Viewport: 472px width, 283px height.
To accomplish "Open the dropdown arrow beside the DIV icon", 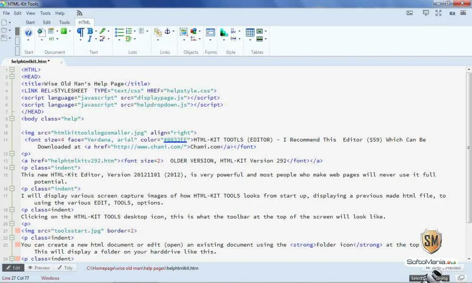I will tap(240, 31).
